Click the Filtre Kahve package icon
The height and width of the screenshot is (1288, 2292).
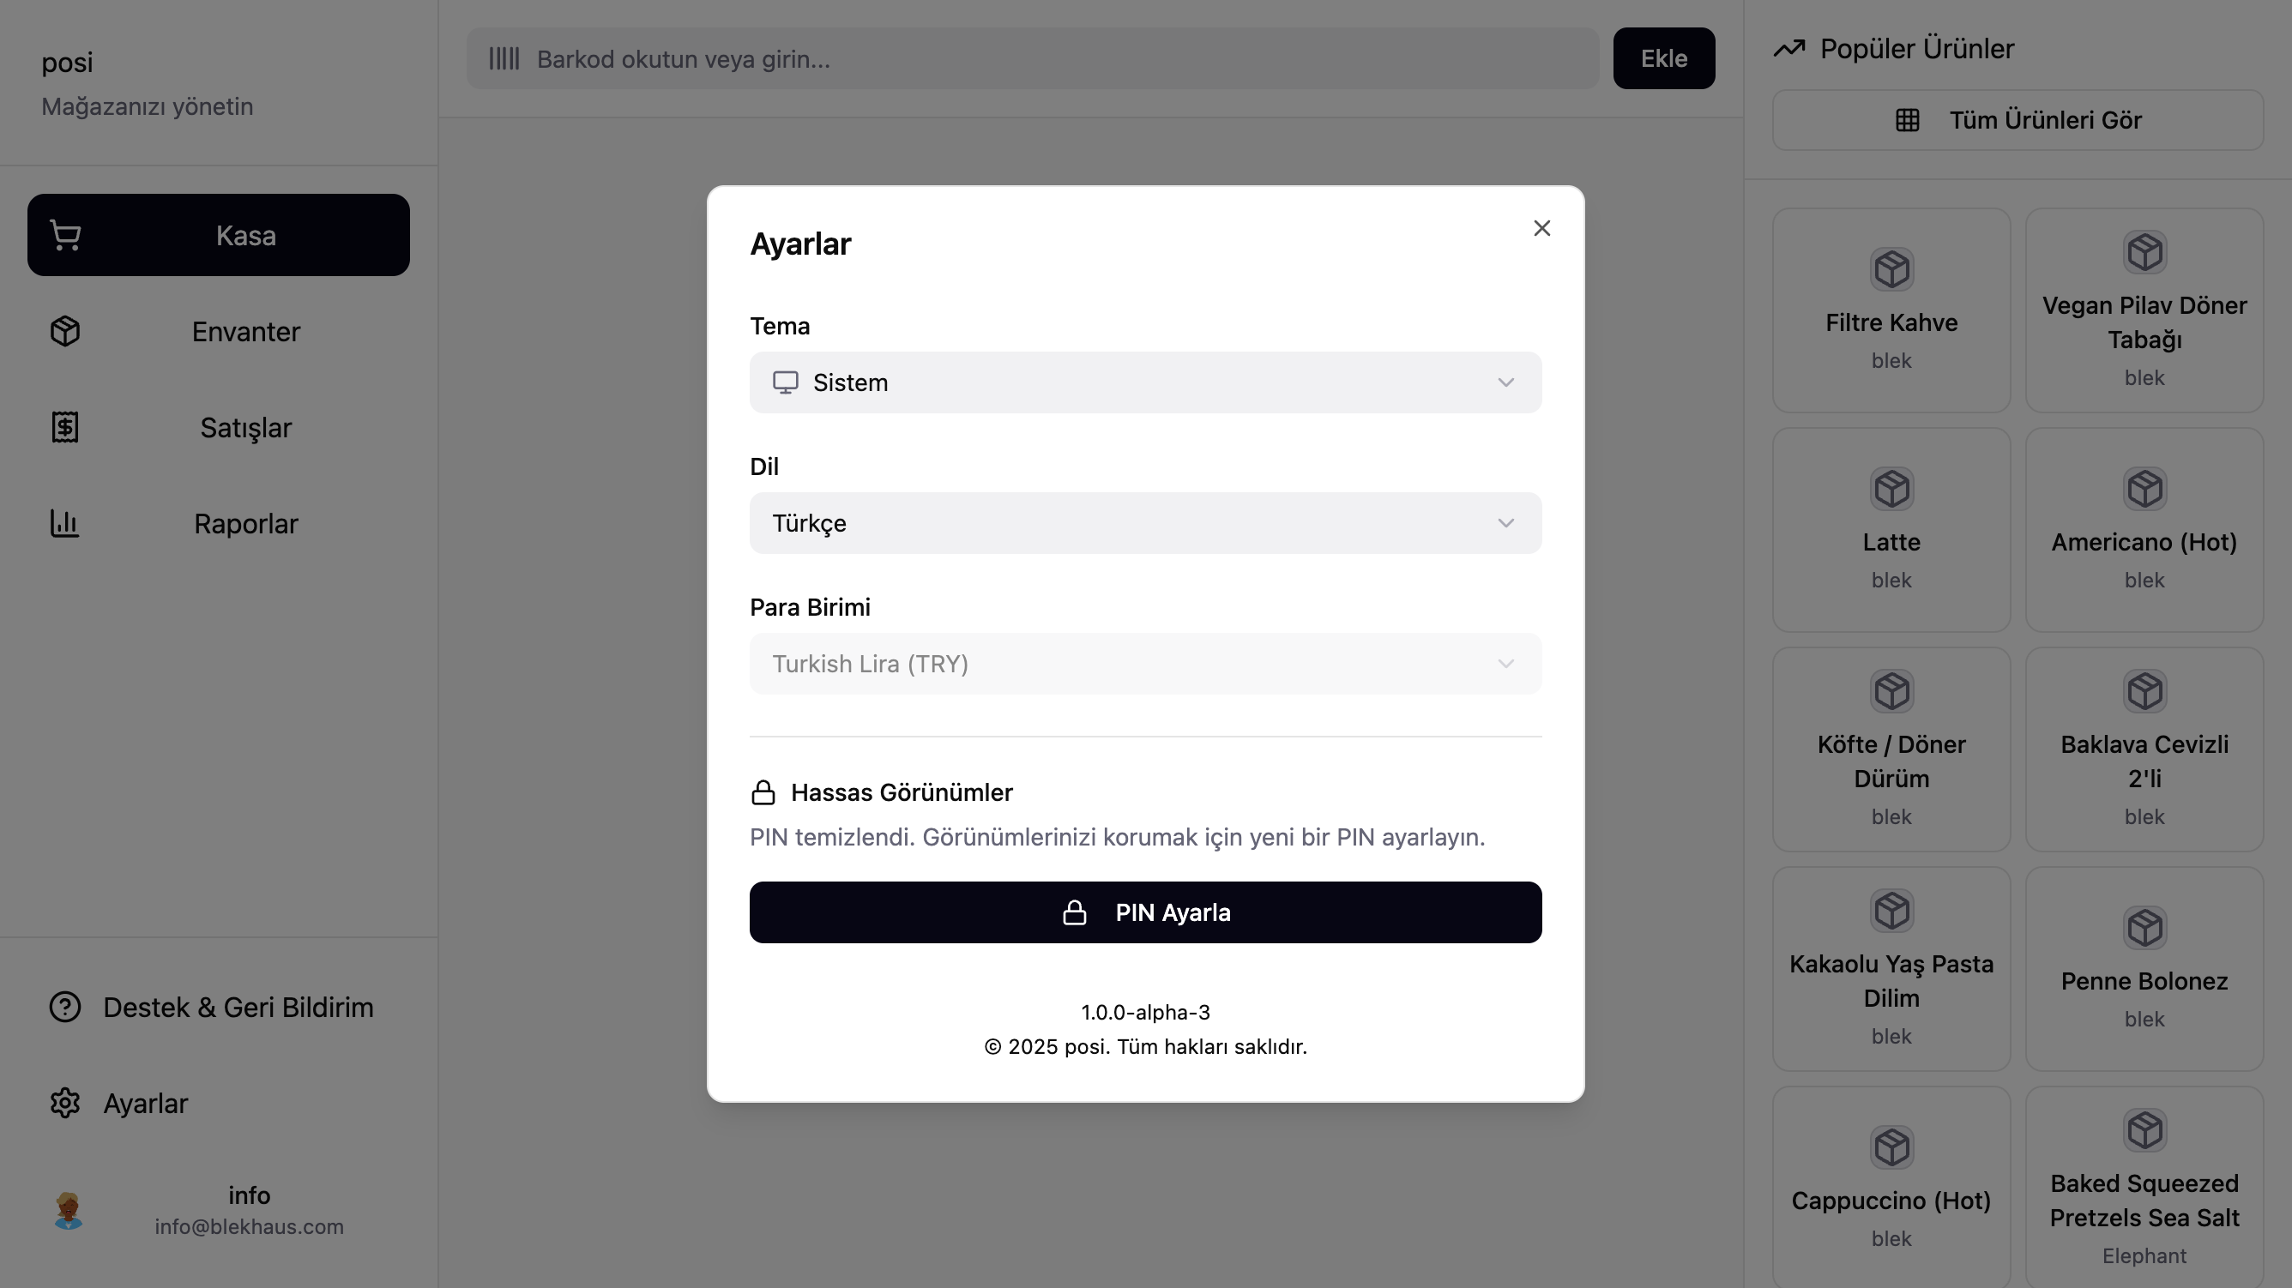click(1891, 269)
